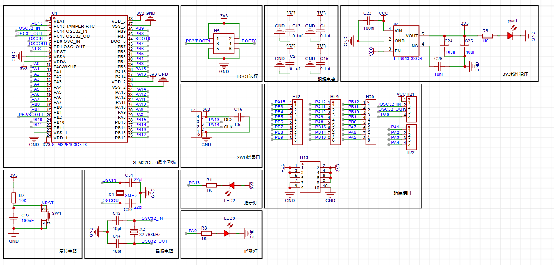Click the PB2/BOOT1 net label on H5
Image resolution: width=554 pixels, height=265 pixels.
click(198, 41)
